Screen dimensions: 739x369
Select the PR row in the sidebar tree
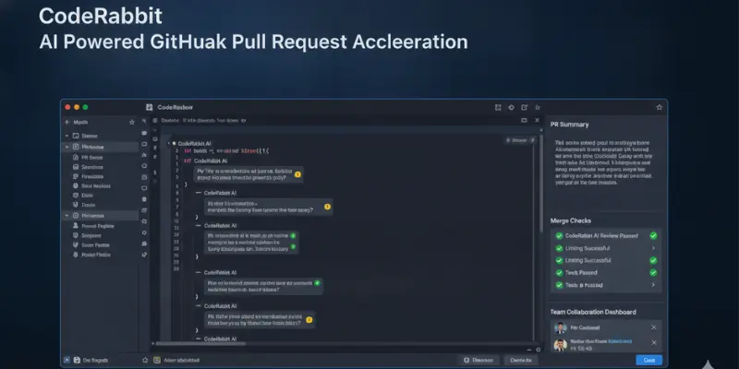coord(102,158)
